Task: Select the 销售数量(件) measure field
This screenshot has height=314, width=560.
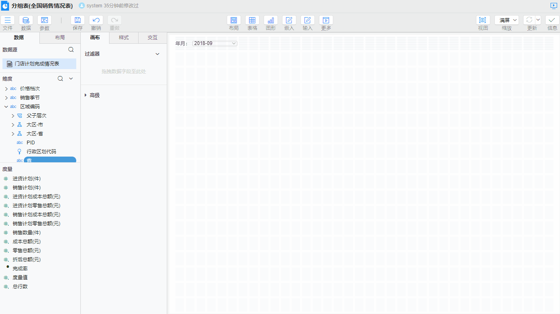Action: (x=27, y=233)
